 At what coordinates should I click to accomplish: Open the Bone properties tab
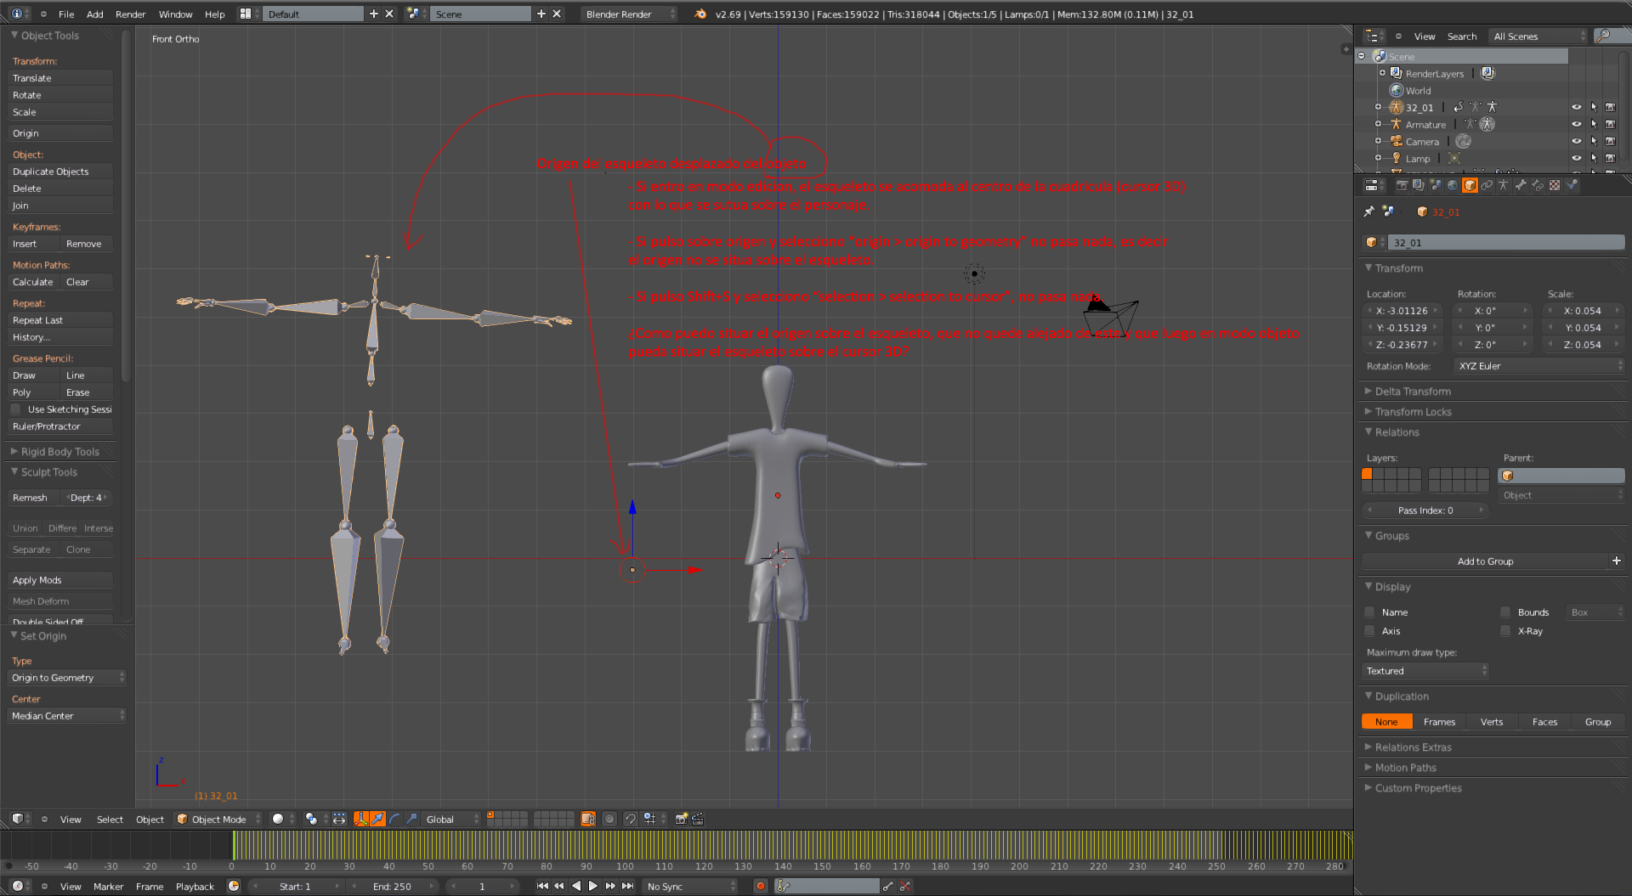(x=1521, y=185)
